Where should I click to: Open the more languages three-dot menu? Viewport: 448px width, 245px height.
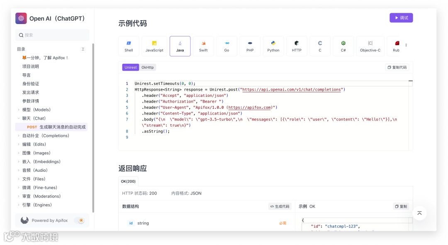click(406, 45)
